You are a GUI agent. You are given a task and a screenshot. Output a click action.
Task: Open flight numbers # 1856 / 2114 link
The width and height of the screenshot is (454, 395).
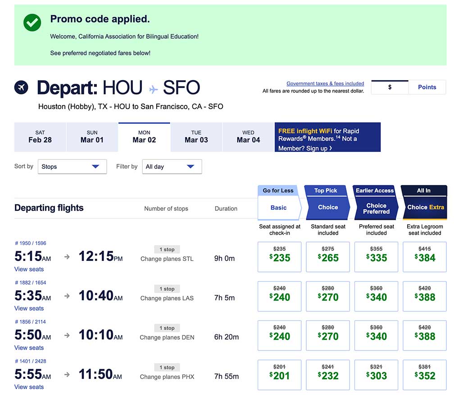(x=30, y=322)
